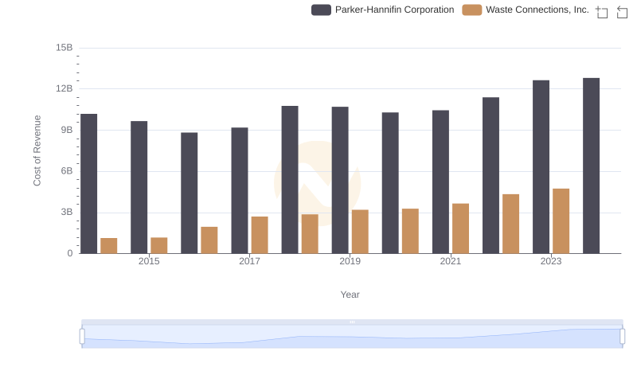637x367 pixels.
Task: Click the dark Parker-Hannifin legend swatch
Action: [x=321, y=10]
